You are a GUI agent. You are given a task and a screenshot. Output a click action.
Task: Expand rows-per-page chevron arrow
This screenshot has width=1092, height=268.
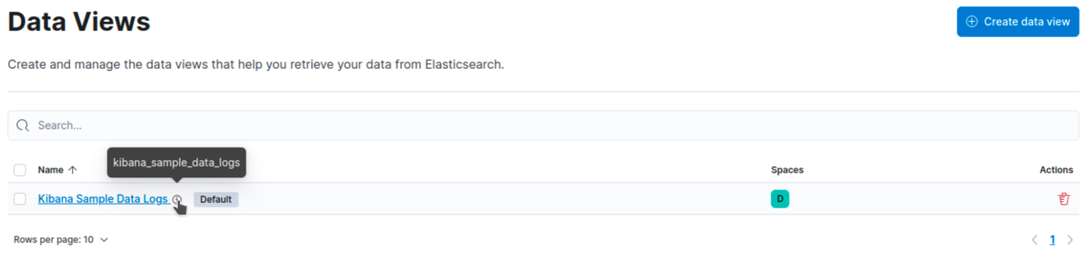104,240
